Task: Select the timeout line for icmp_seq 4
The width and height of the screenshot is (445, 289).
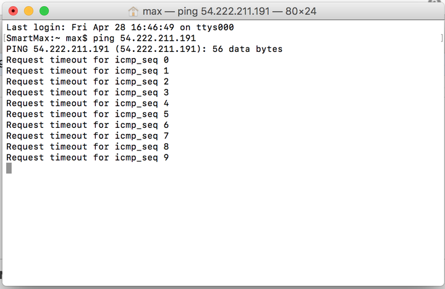Action: pyautogui.click(x=87, y=103)
